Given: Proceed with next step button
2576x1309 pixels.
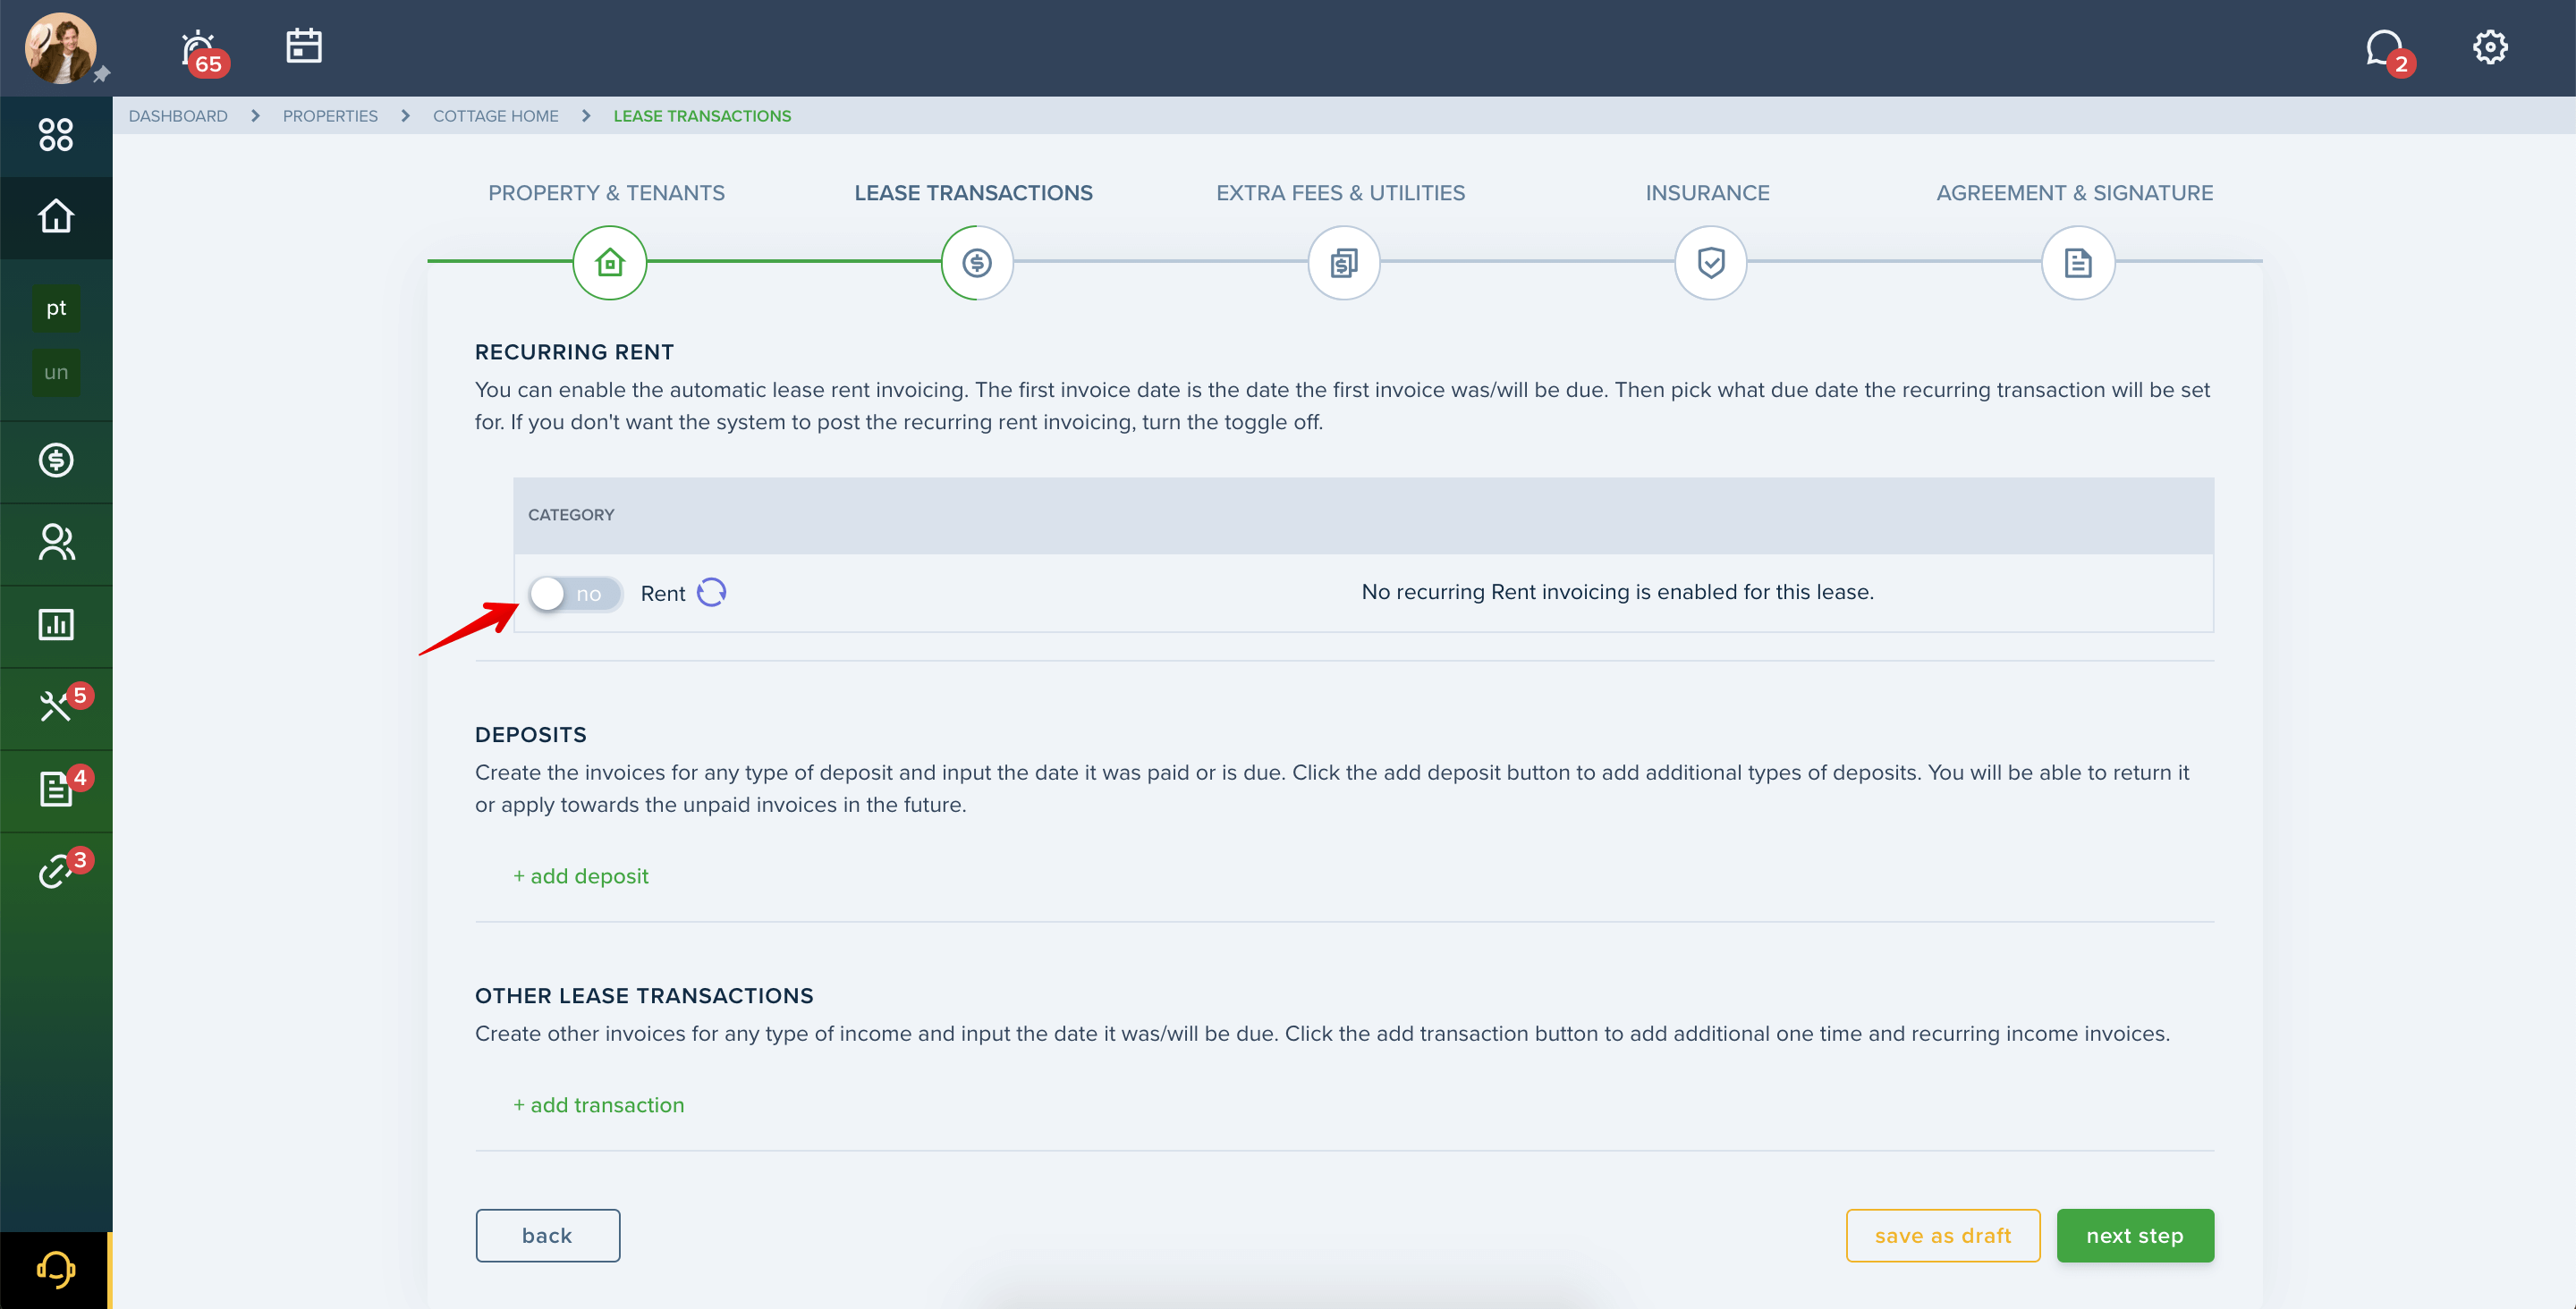Looking at the screenshot, I should [2135, 1236].
